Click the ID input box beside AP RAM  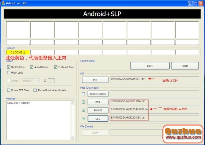(51, 81)
